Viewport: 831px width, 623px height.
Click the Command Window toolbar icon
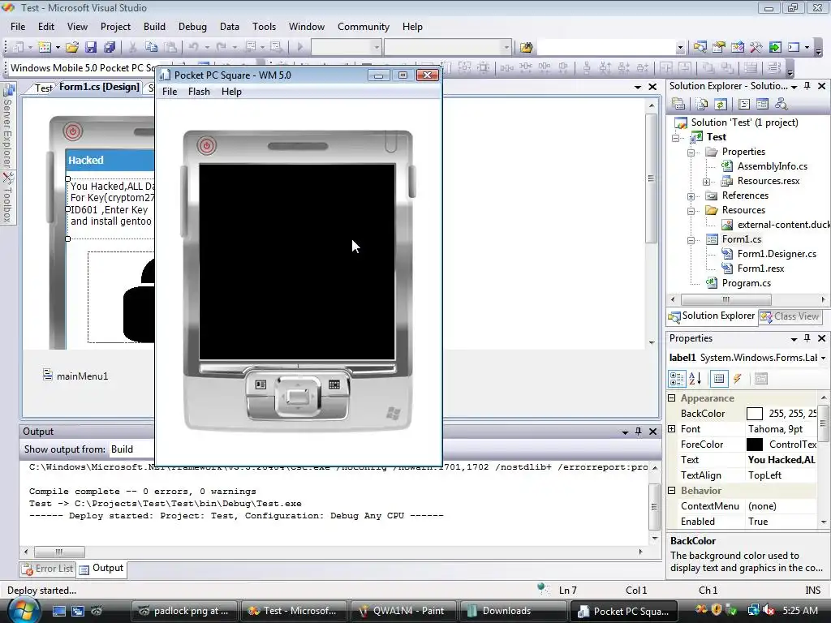point(794,48)
